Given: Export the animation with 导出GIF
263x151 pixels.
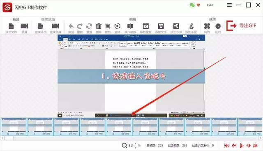Looking at the screenshot, I should point(241,26).
